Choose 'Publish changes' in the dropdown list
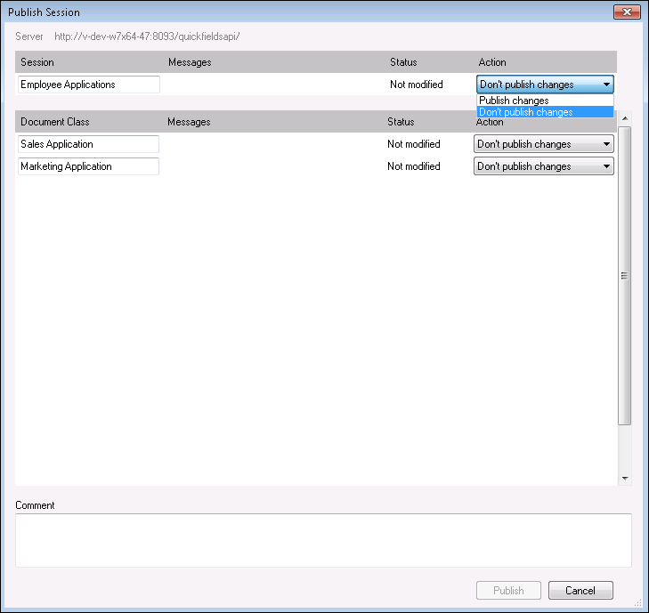 (x=545, y=101)
